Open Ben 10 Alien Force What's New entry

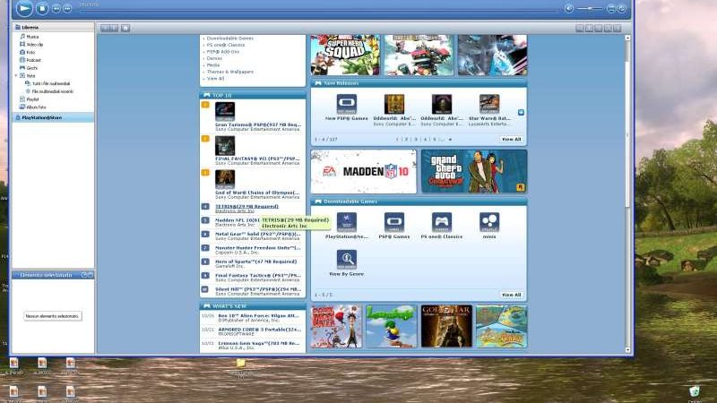point(258,316)
